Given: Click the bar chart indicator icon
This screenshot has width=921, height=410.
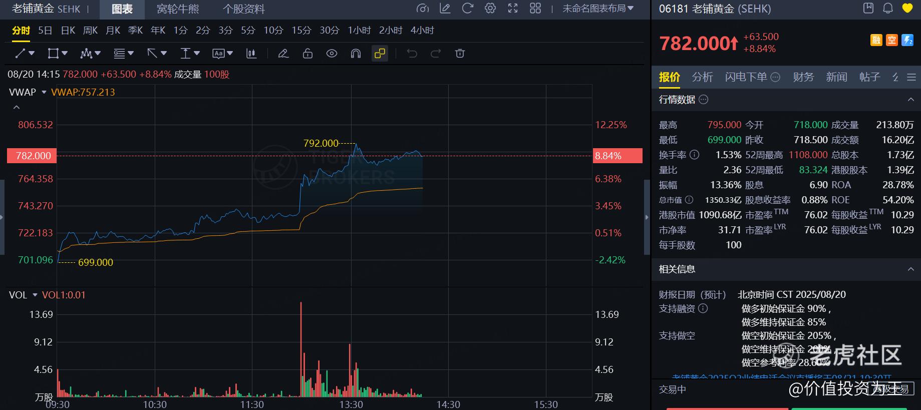Looking at the screenshot, I should pos(251,54).
